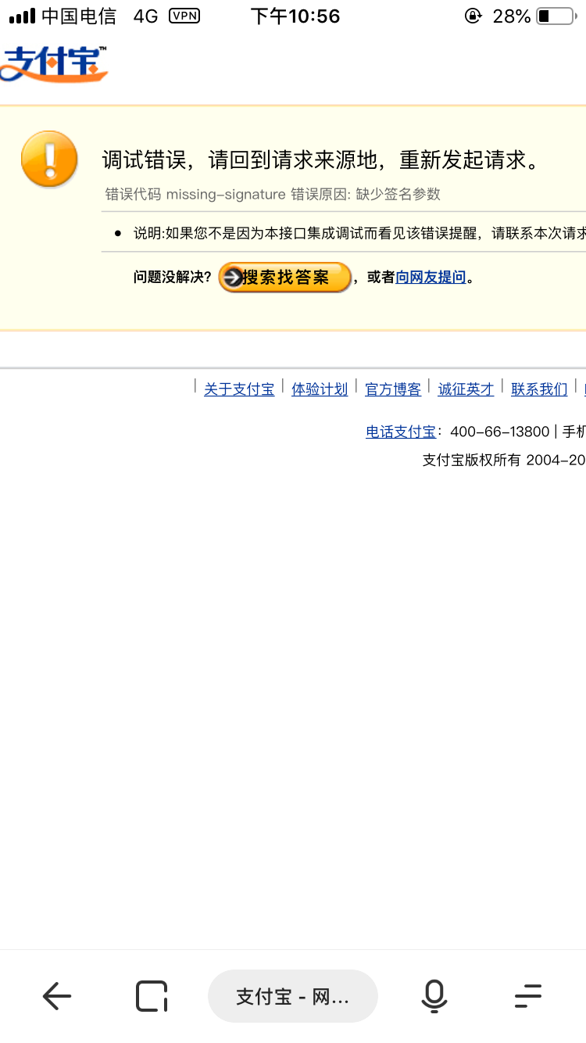Tap the missing-signature error code line

[273, 194]
